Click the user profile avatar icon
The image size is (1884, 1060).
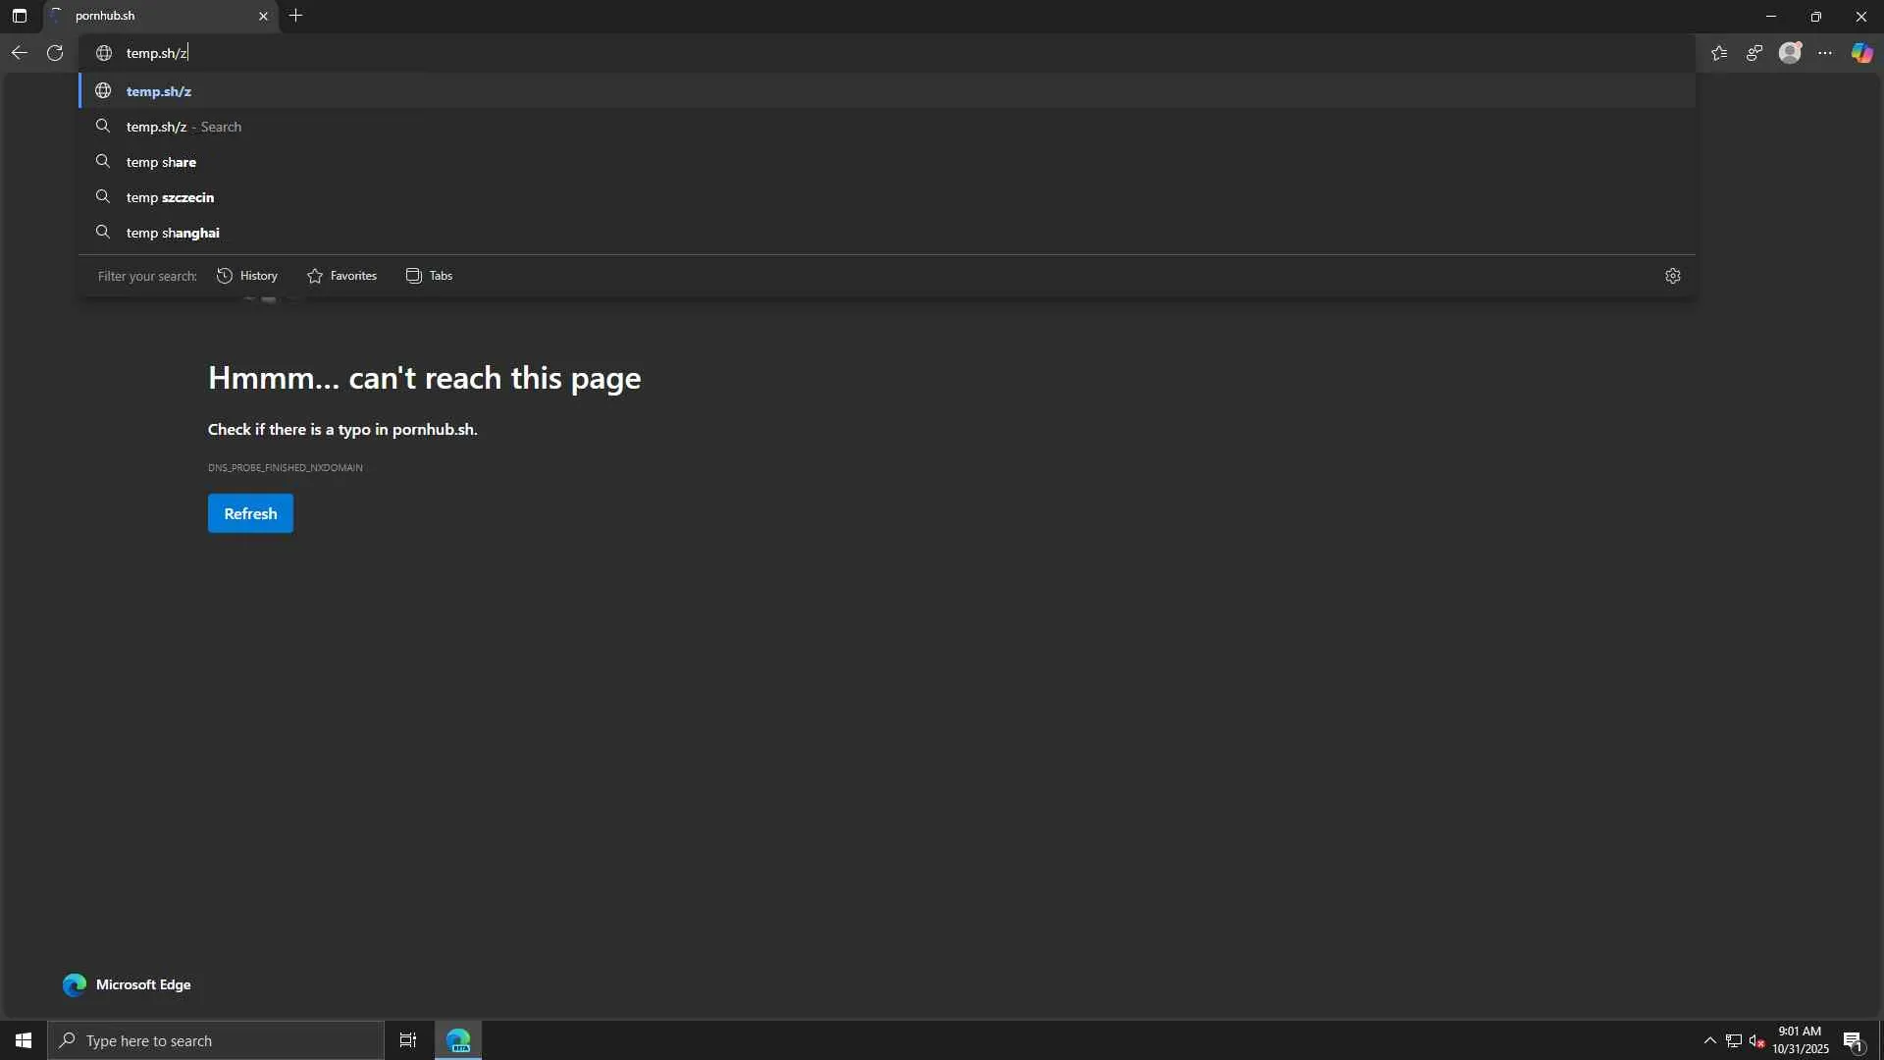[1790, 53]
